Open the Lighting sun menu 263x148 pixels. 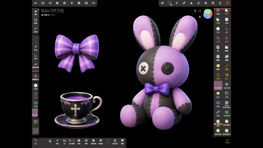[72, 3]
